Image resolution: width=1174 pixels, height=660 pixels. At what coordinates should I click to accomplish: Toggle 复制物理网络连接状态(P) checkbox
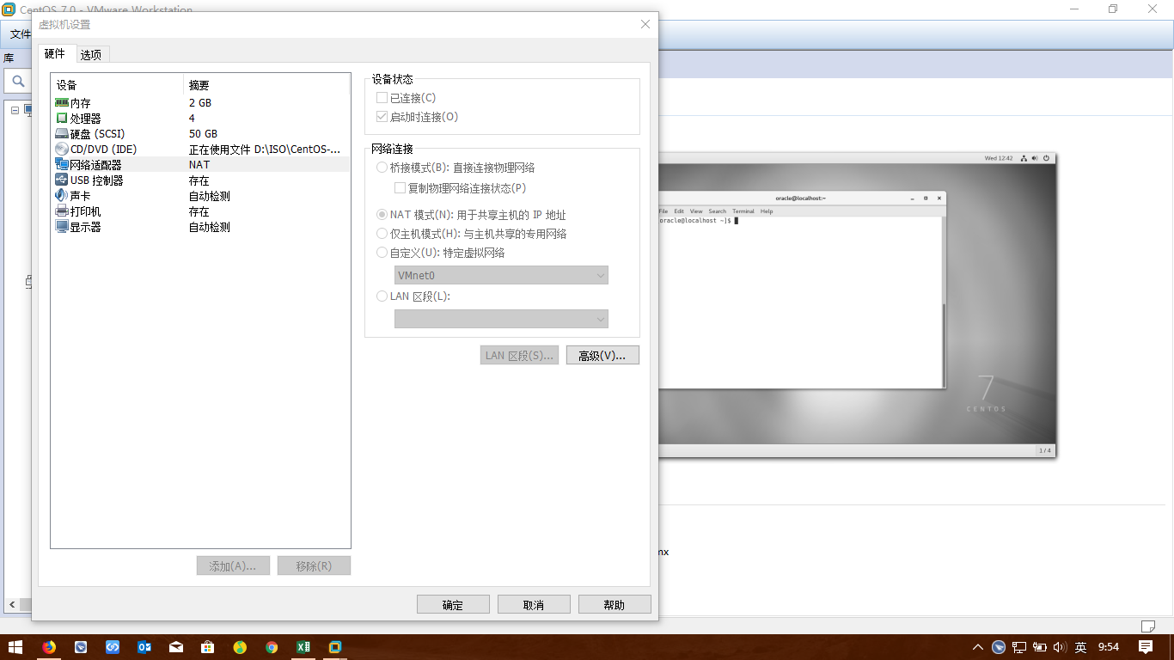(400, 187)
